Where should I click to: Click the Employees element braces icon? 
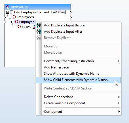[14, 17]
